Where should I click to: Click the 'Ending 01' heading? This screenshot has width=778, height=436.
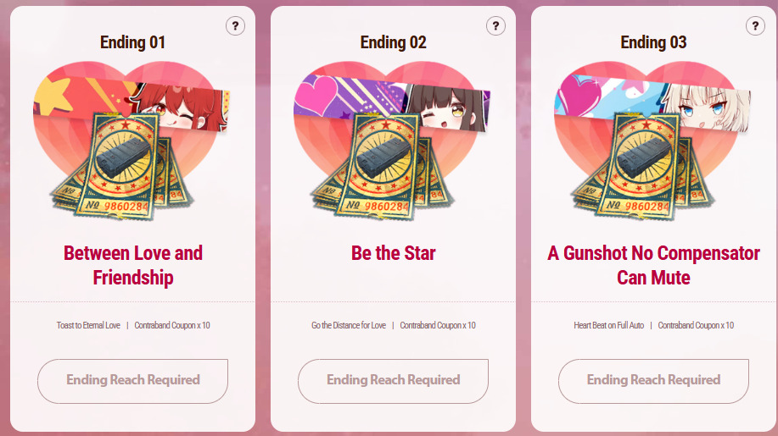click(132, 42)
